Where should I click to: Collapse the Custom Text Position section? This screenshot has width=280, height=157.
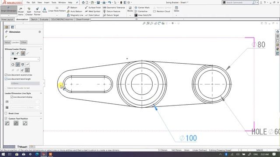[x=41, y=118]
